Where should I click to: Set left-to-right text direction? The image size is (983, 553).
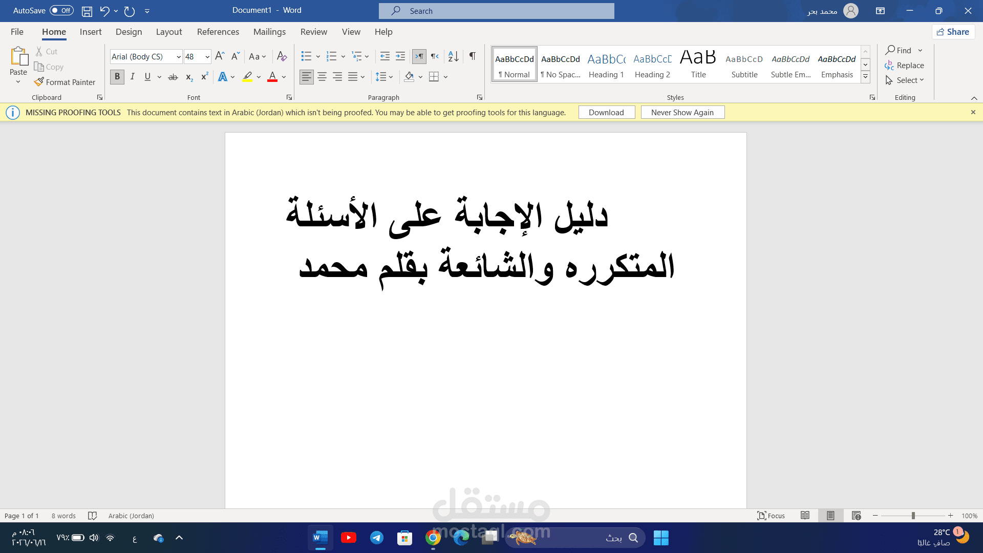point(419,56)
